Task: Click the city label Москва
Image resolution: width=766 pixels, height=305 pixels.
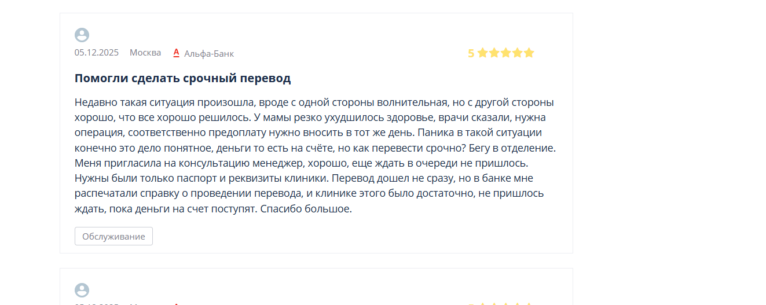Action: [145, 53]
